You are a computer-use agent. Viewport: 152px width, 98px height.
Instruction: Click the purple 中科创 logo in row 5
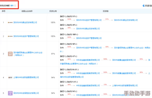coord(10,93)
